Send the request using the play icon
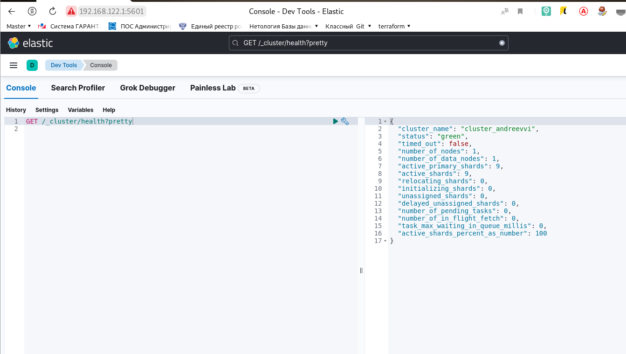The height and width of the screenshot is (354, 626). tap(335, 121)
